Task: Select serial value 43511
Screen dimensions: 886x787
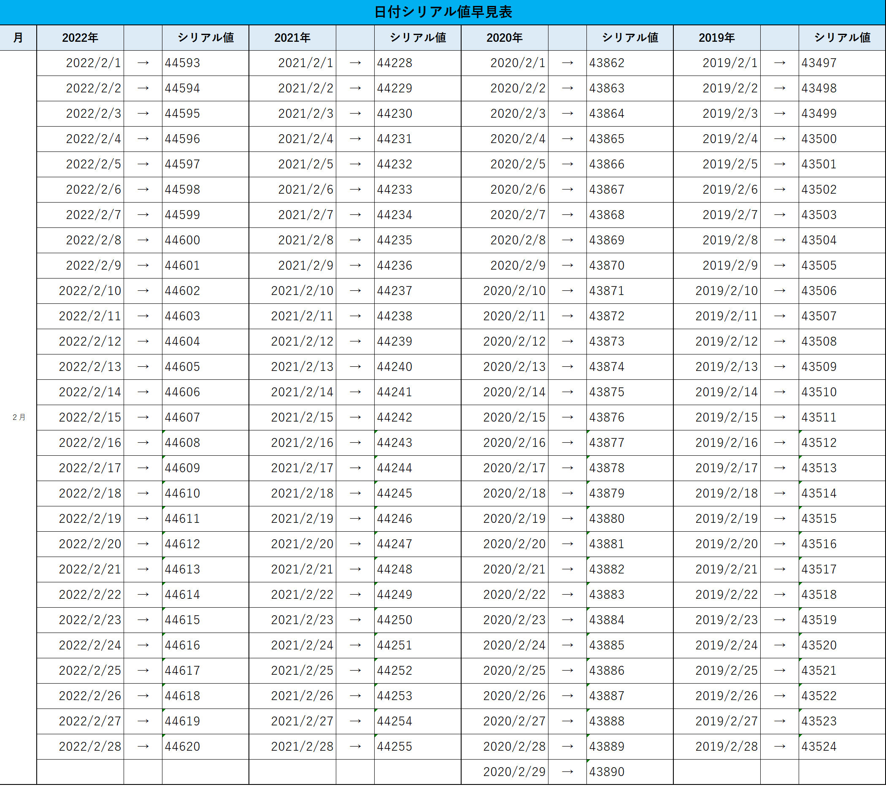Action: tap(842, 418)
